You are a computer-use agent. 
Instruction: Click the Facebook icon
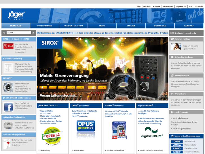(x=8, y=107)
